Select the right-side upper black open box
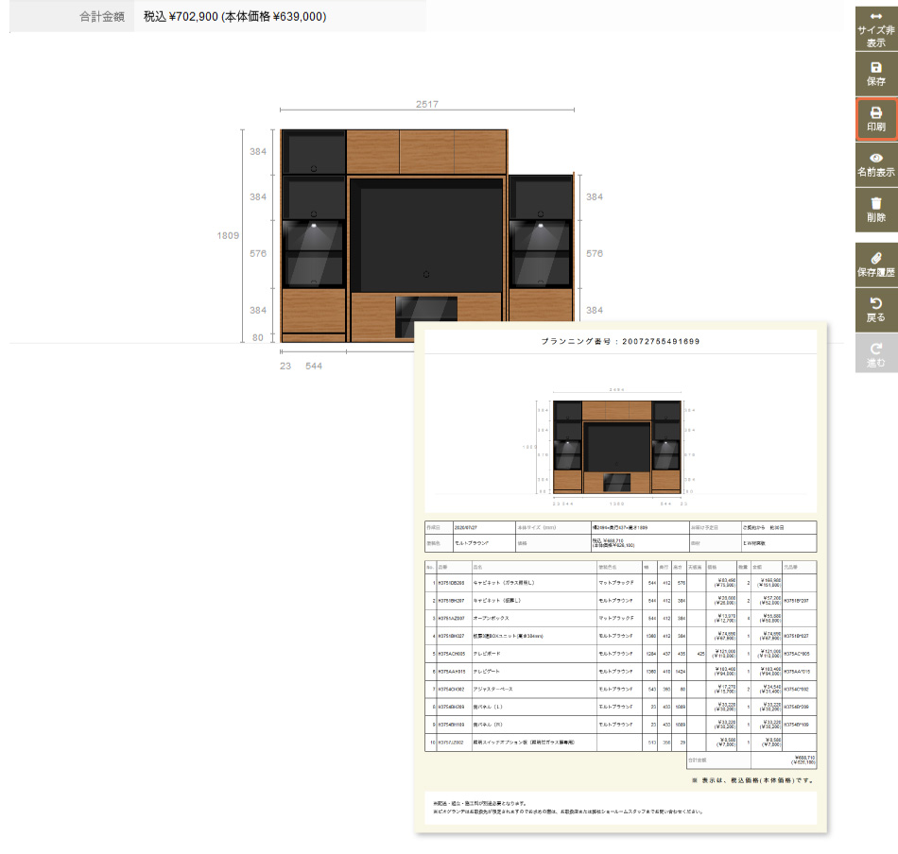This screenshot has width=898, height=854. [x=541, y=196]
